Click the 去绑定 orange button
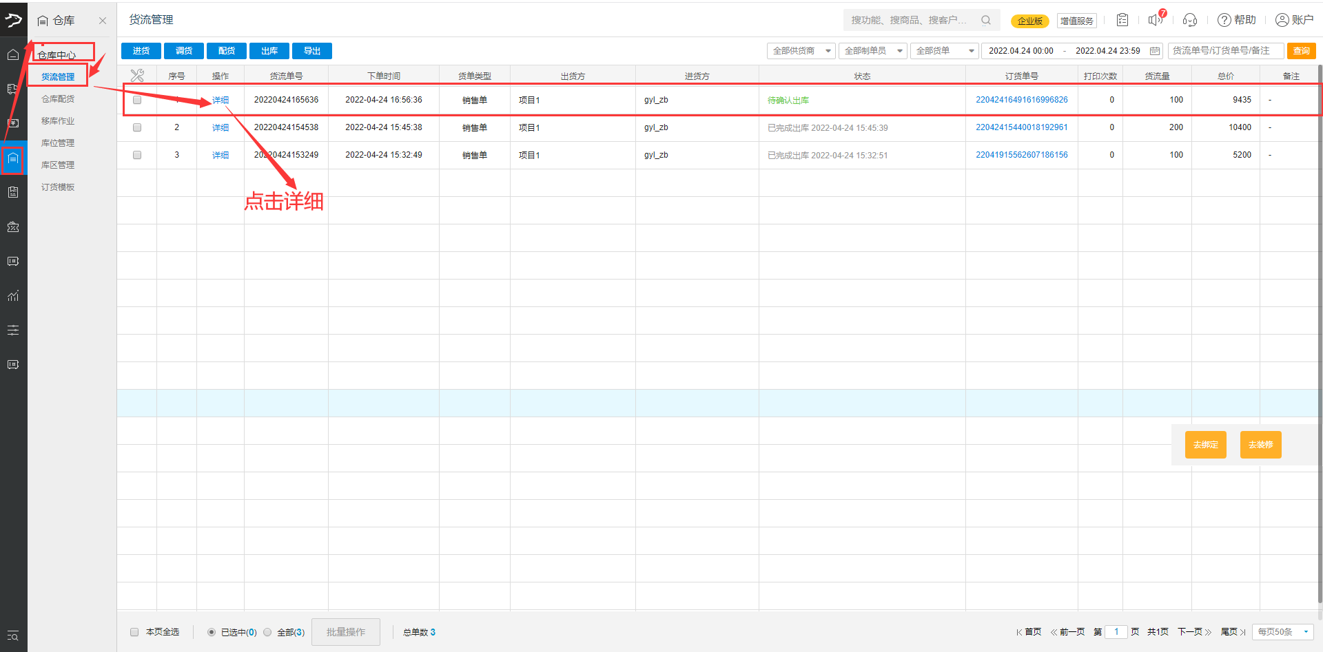This screenshot has height=652, width=1323. click(x=1206, y=445)
